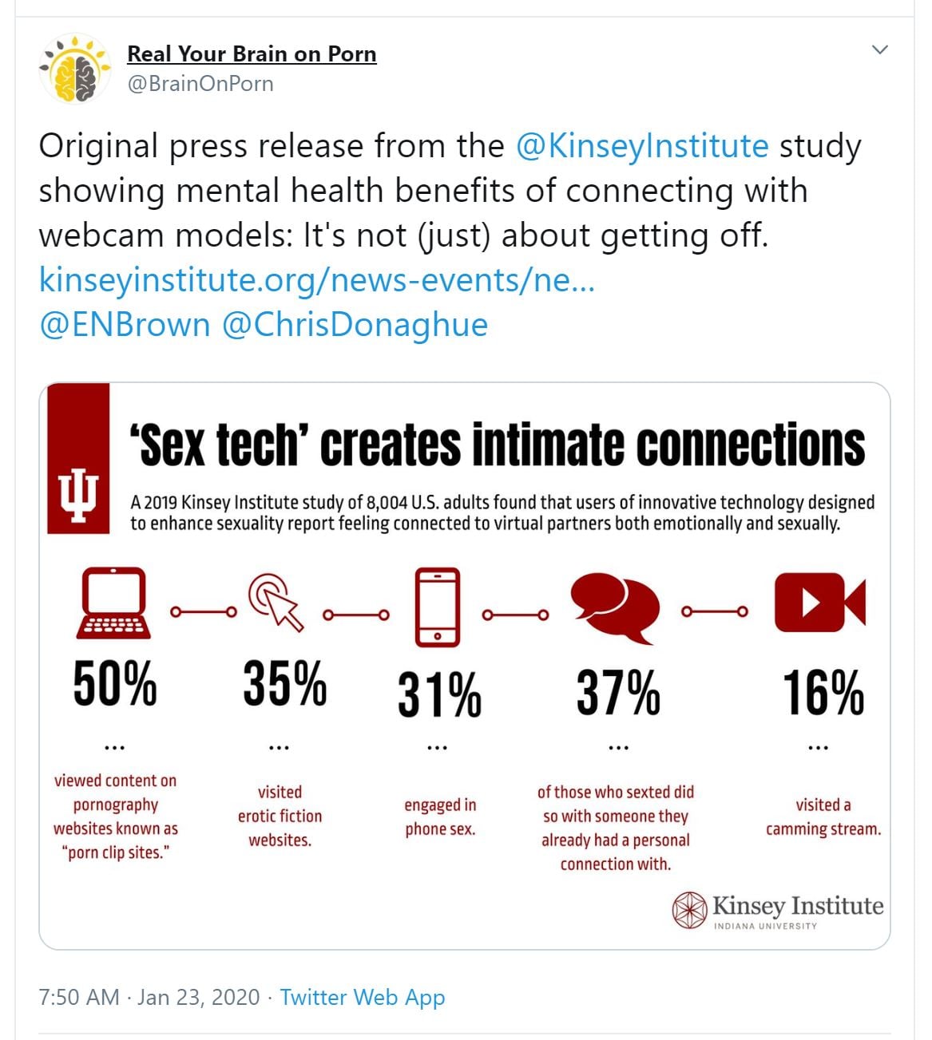Open the @ENBrown mention
This screenshot has height=1040, width=932.
pos(125,325)
